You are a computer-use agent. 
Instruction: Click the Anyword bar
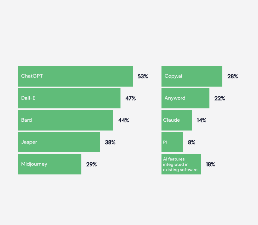click(x=185, y=98)
